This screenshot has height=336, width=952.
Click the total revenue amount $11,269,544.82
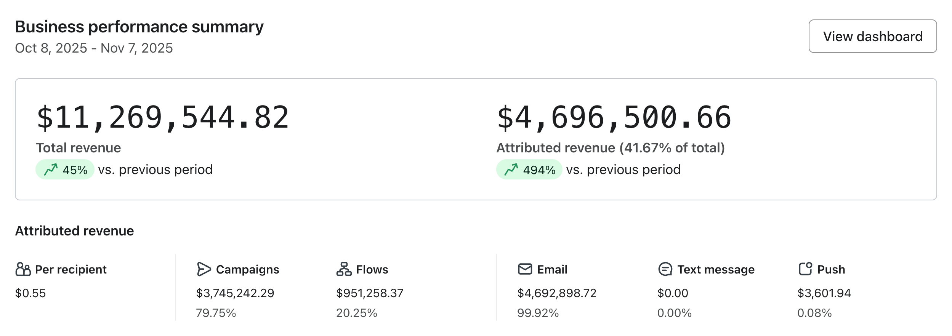point(163,117)
